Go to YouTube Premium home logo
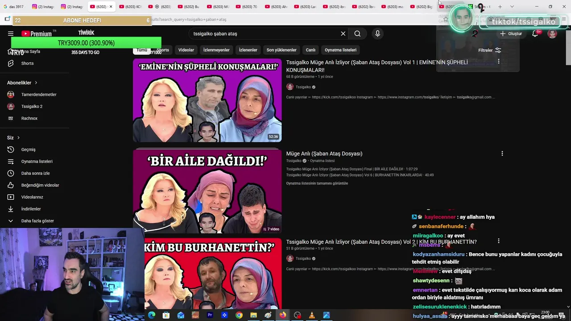 tap(37, 33)
